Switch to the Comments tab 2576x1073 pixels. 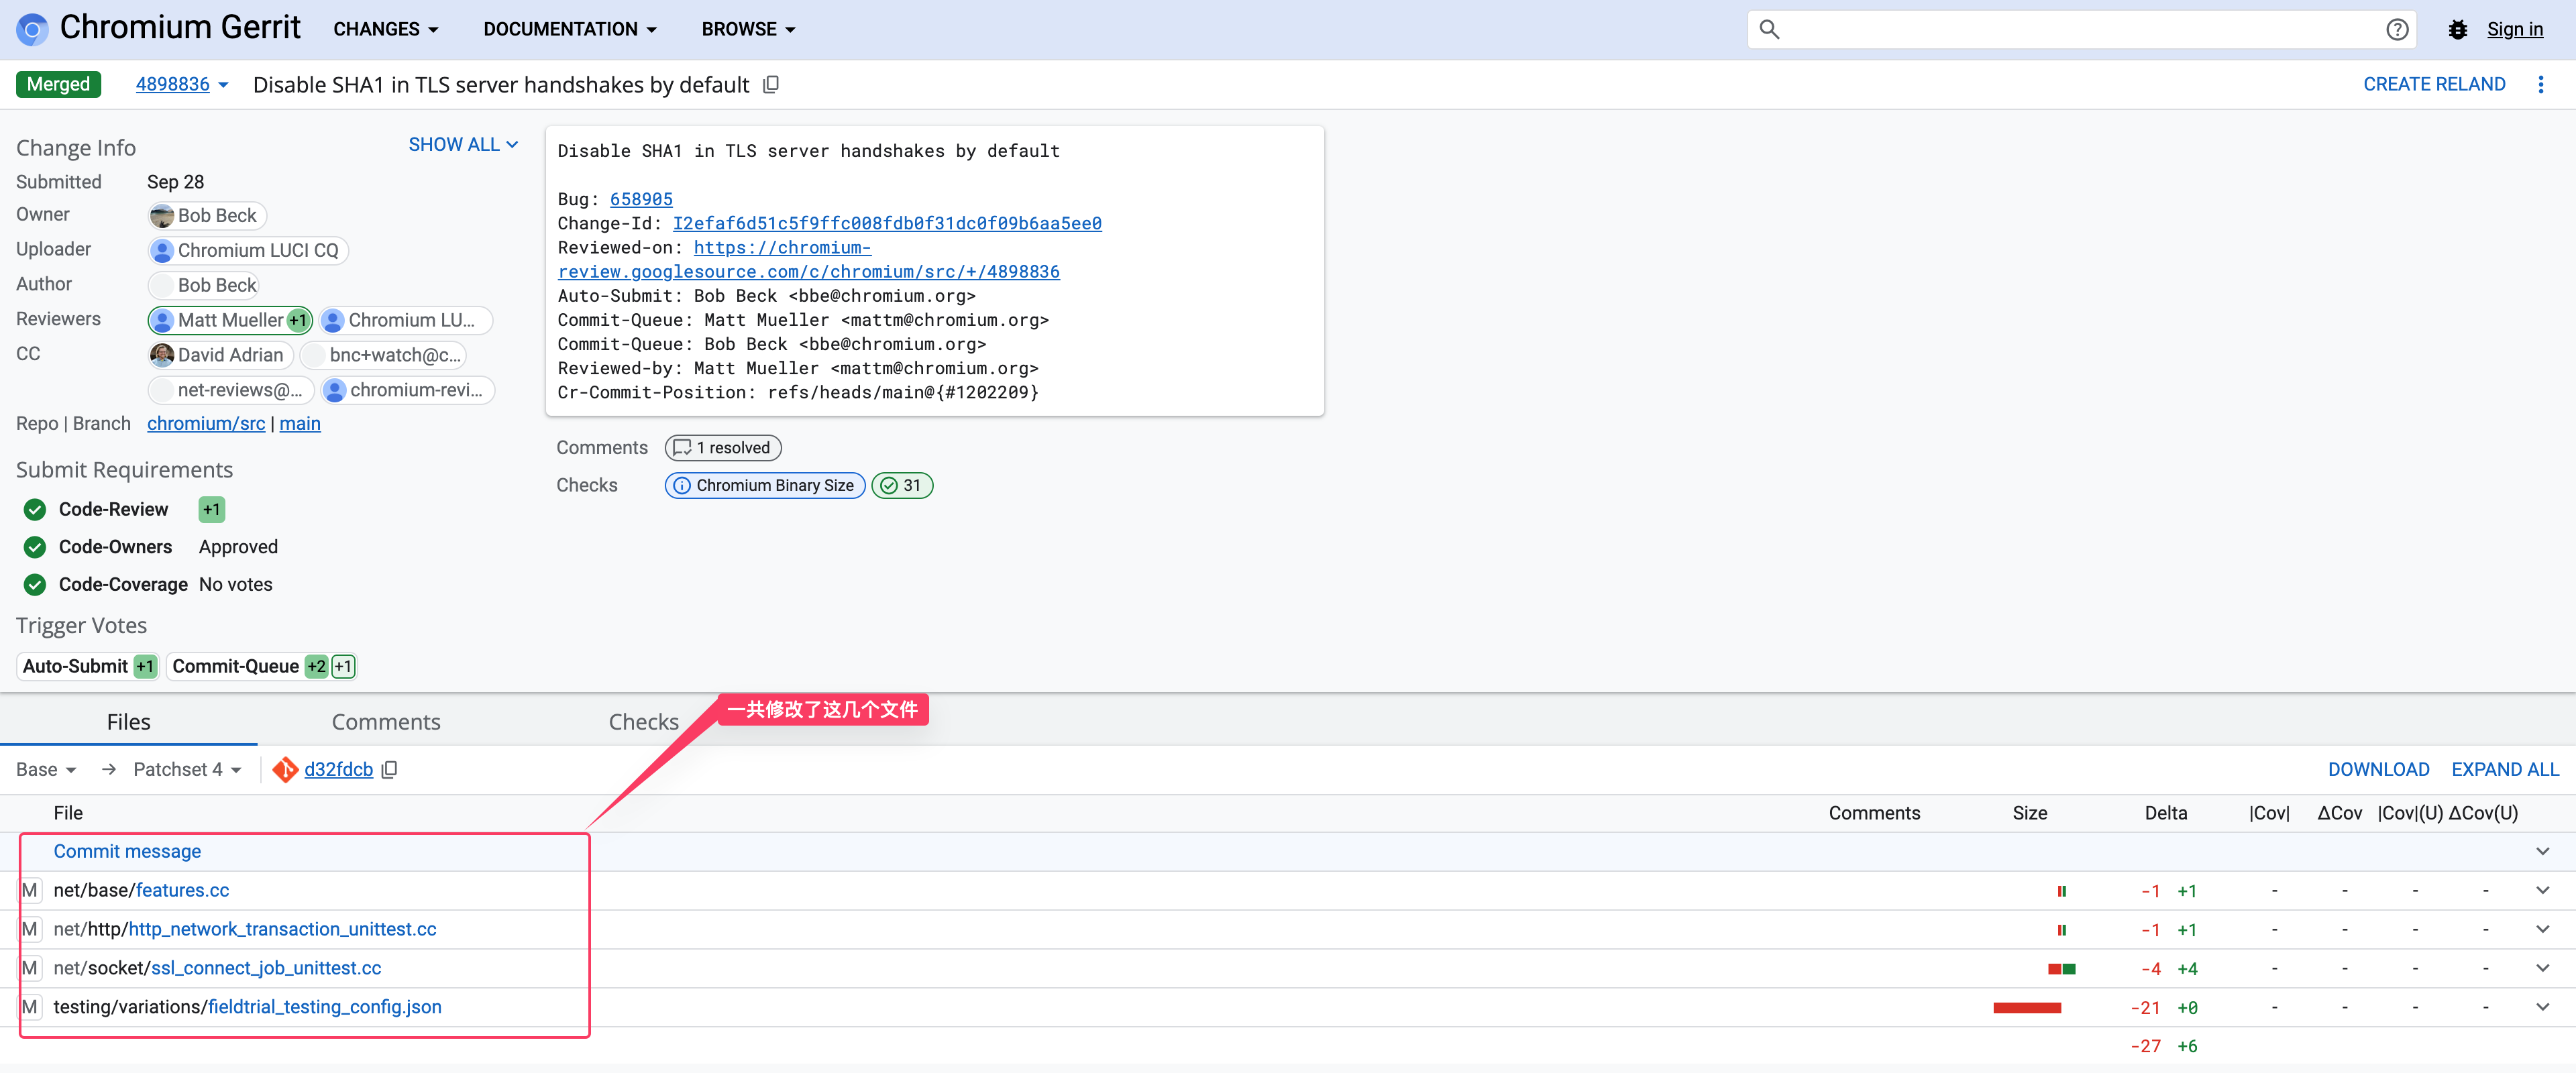[386, 721]
